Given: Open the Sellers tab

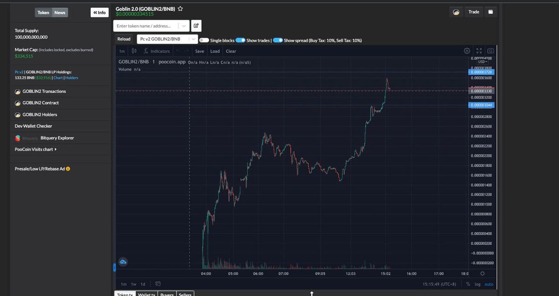Looking at the screenshot, I should [x=185, y=294].
